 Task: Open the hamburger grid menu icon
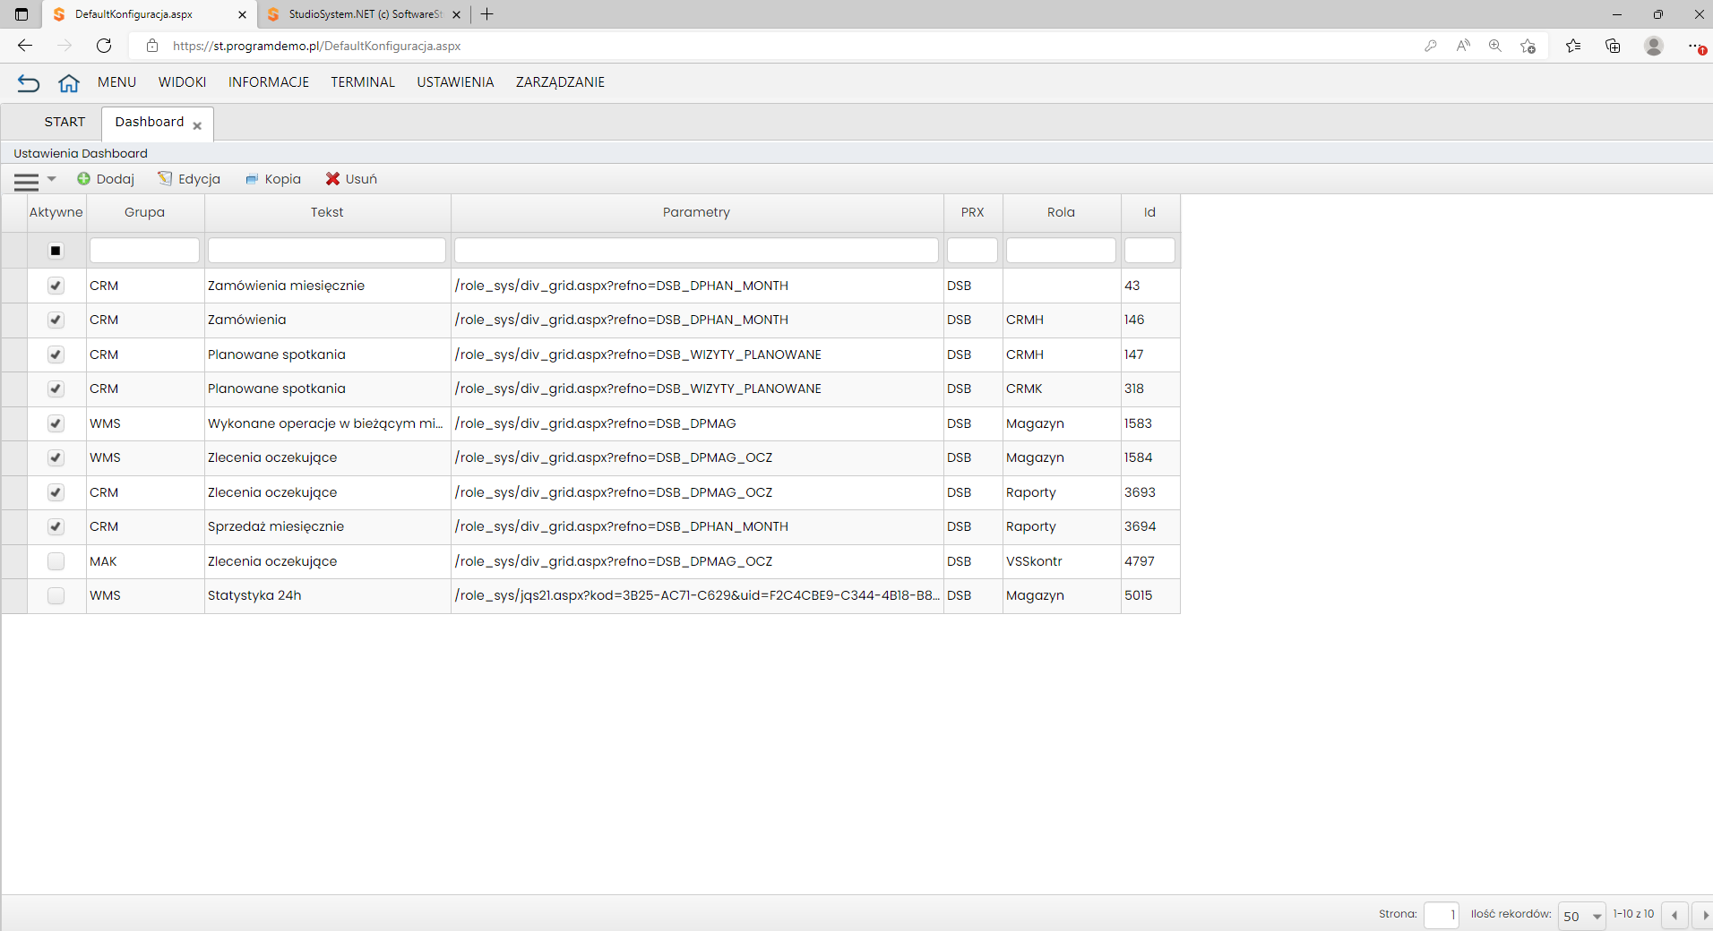[x=27, y=181]
